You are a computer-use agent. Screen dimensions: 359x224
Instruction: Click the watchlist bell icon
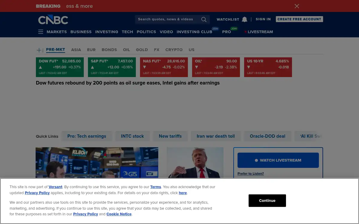(244, 19)
